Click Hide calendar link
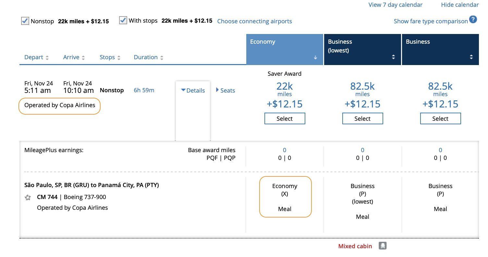 [x=460, y=5]
